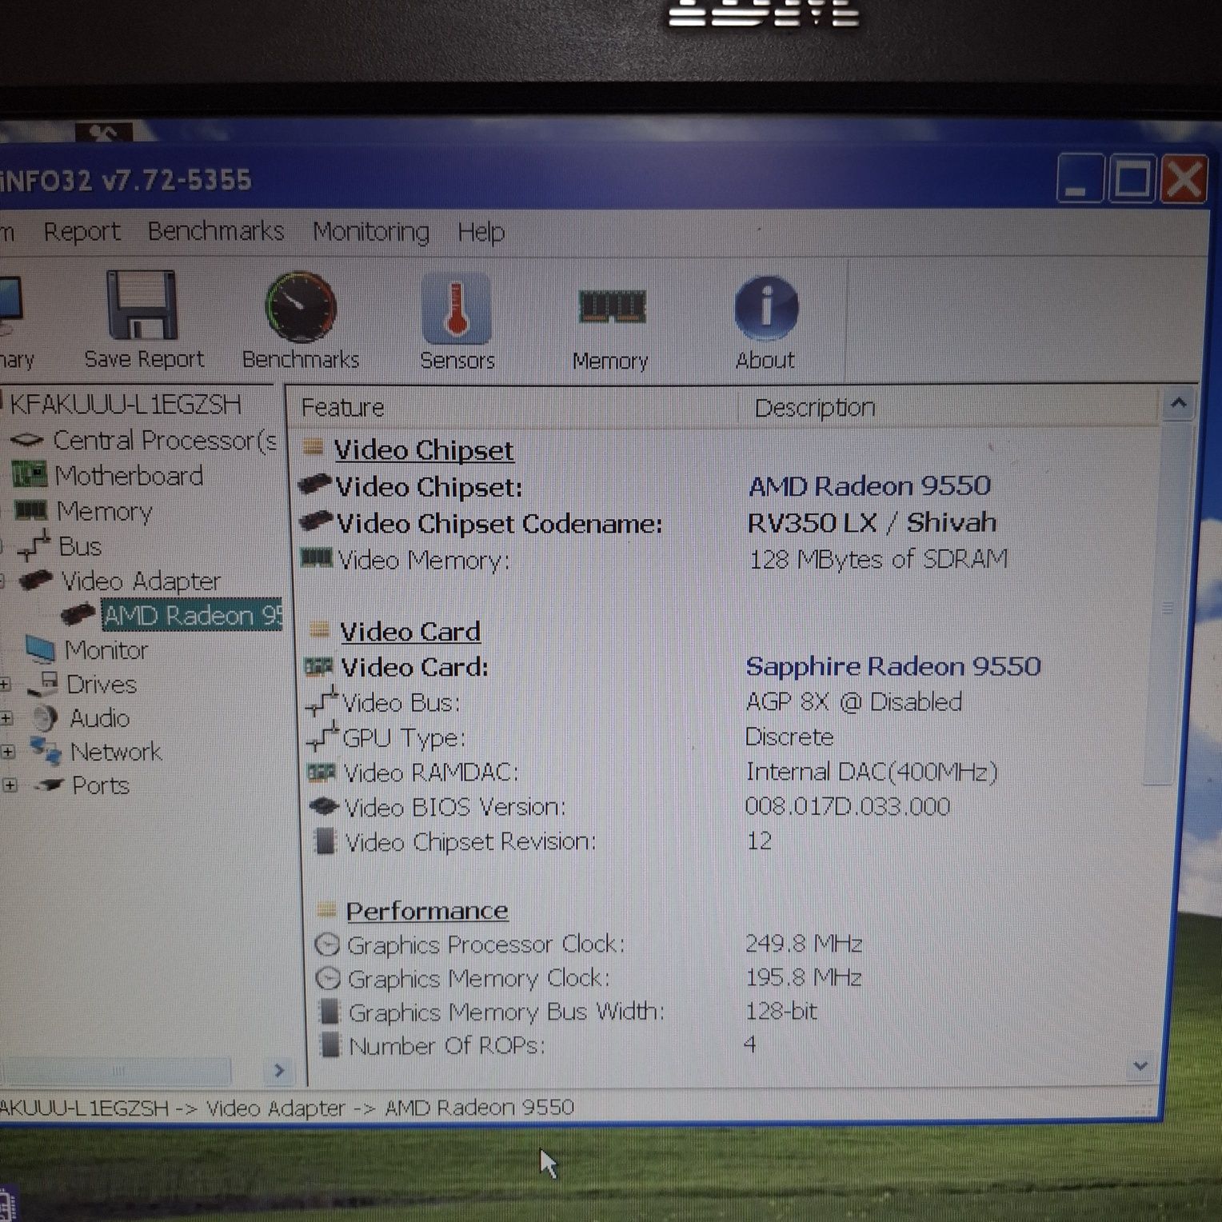
Task: Click the Central Processor chip icon in tree
Action: pos(27,439)
